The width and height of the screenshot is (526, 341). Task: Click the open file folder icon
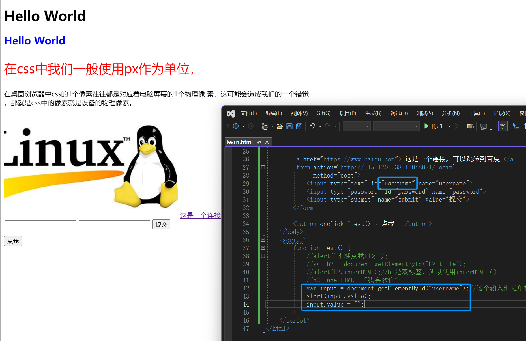click(x=280, y=126)
